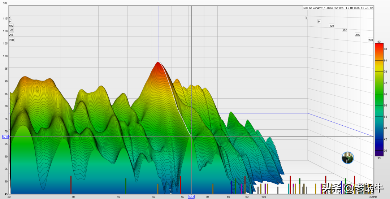The width and height of the screenshot is (390, 199).
Task: Pick the dark blue bottom of color scale
Action: [x=379, y=153]
